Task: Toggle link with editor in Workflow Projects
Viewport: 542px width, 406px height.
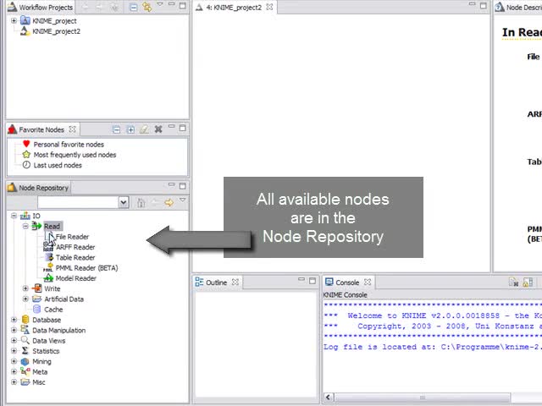Action: (147, 7)
